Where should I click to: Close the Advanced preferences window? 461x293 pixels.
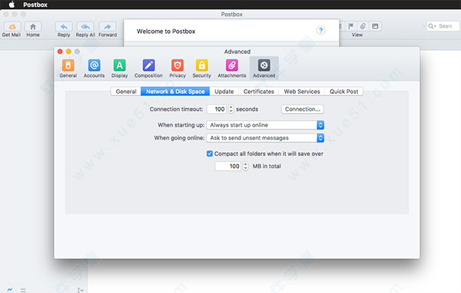[x=60, y=52]
